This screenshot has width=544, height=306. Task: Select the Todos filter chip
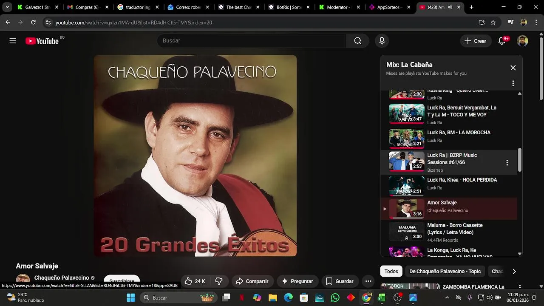[391, 272]
